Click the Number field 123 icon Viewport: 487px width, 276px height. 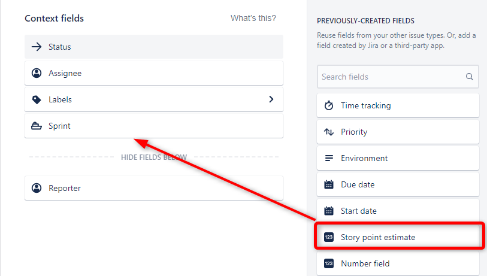[x=329, y=263]
